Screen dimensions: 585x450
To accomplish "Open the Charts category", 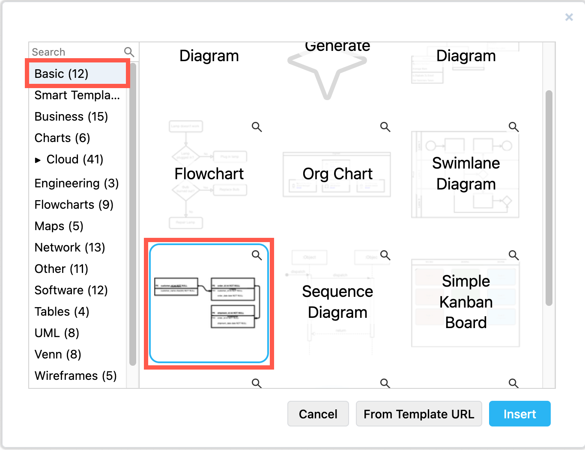I will click(62, 138).
